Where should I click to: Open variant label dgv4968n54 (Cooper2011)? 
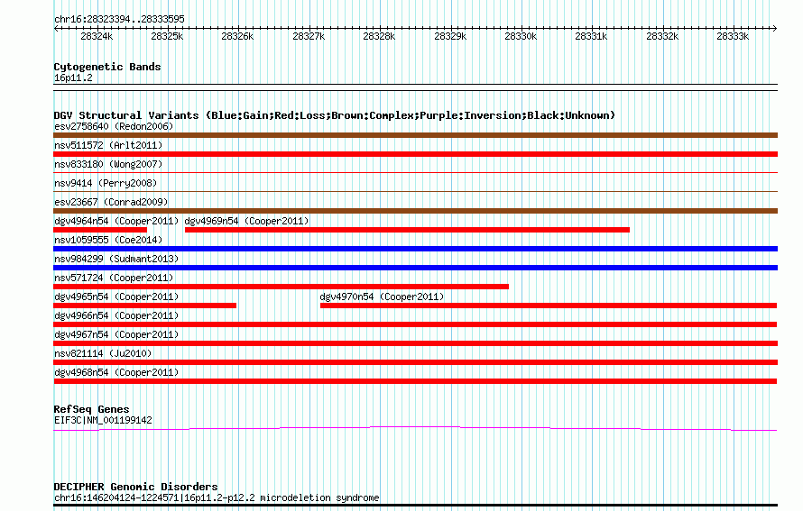point(116,372)
